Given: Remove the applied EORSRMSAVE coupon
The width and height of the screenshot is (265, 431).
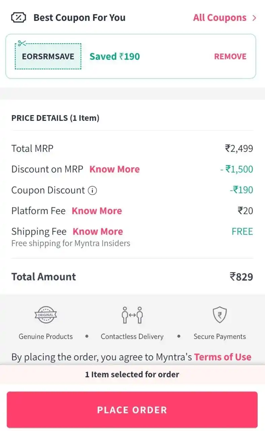Looking at the screenshot, I should [230, 56].
